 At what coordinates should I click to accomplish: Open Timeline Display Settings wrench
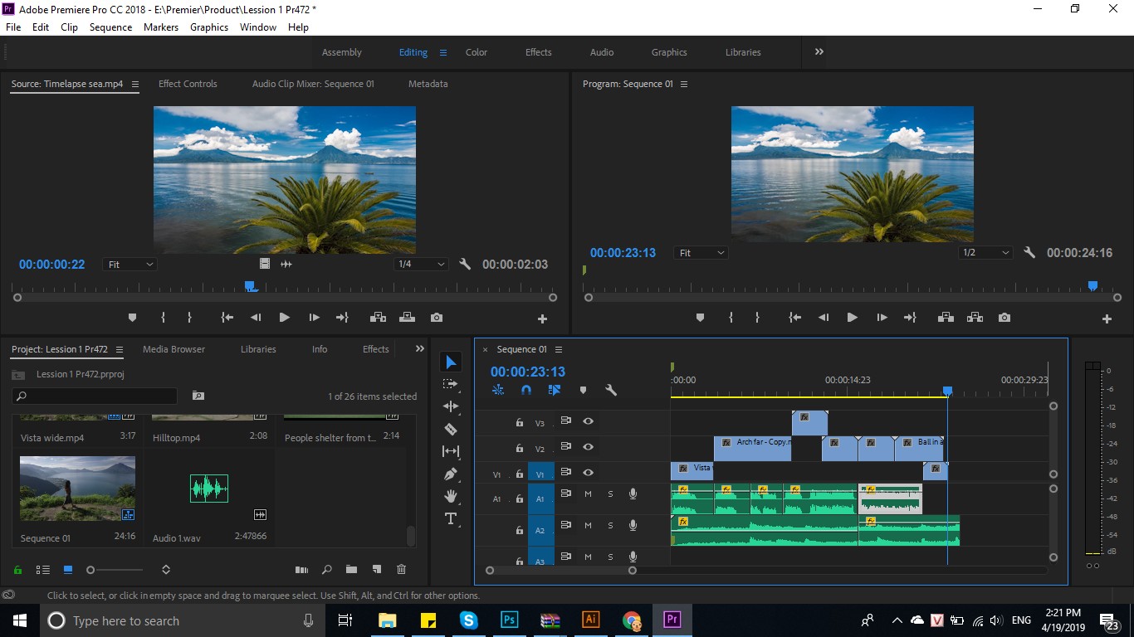611,390
